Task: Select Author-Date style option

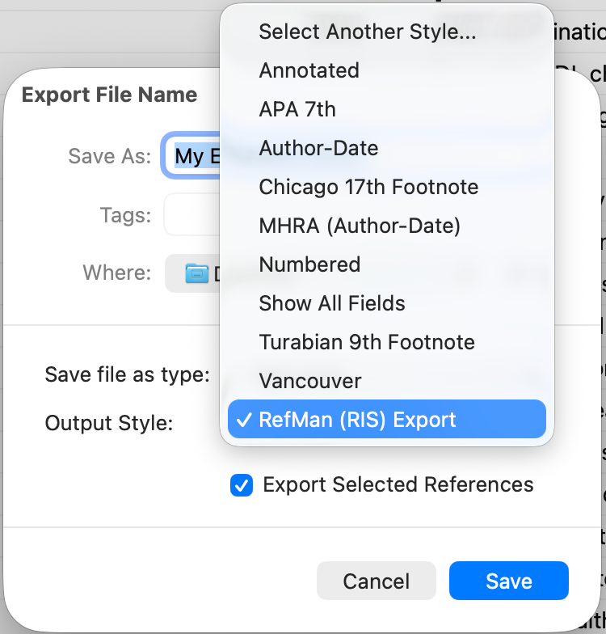Action: point(318,148)
